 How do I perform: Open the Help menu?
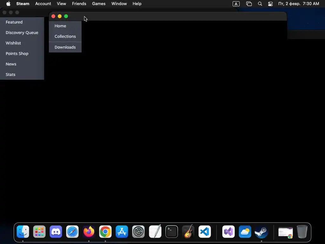point(137,4)
